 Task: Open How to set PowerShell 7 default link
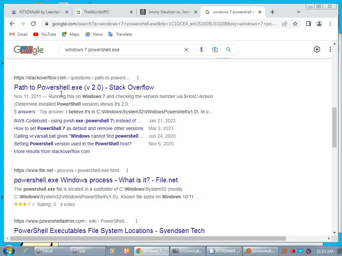coord(78,128)
